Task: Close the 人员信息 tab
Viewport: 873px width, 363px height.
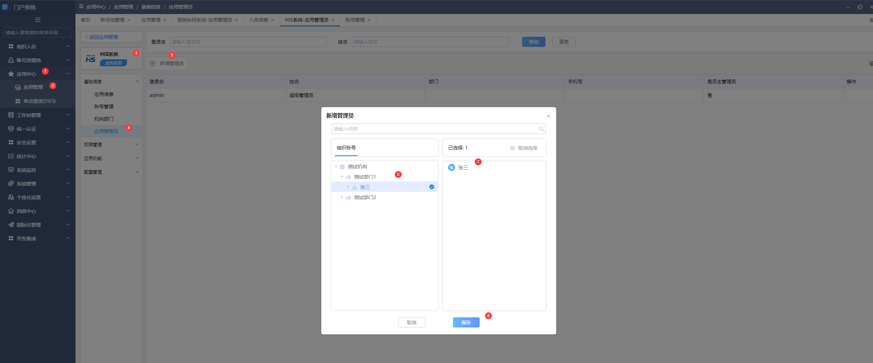Action: point(272,20)
